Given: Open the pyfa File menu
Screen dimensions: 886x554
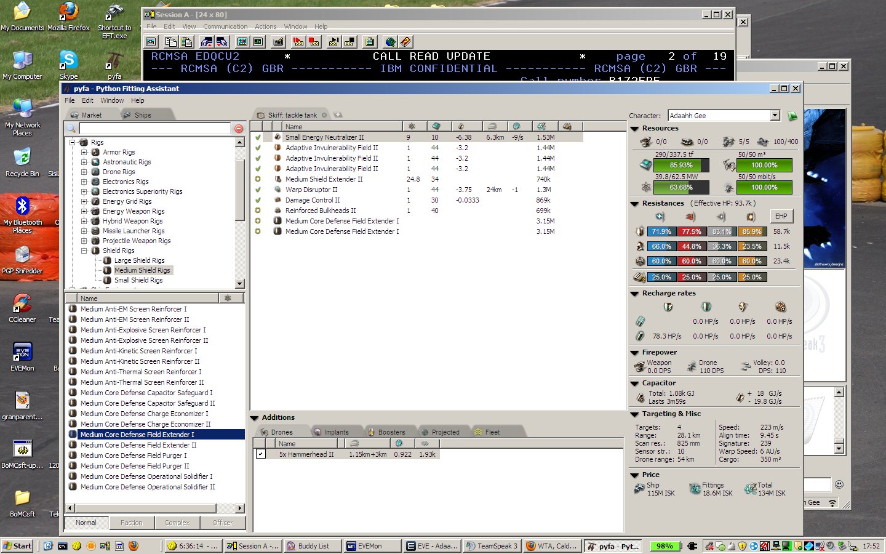Looking at the screenshot, I should 70,100.
